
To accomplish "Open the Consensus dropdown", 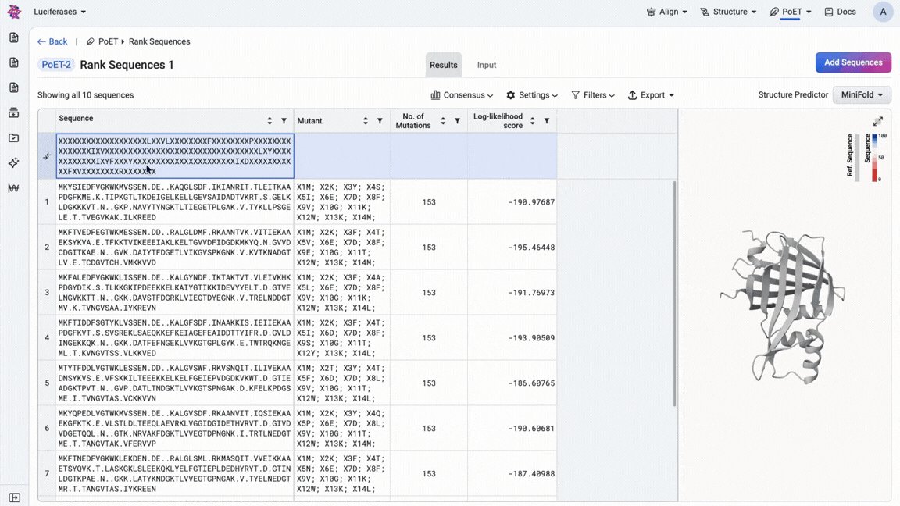I will tap(462, 95).
